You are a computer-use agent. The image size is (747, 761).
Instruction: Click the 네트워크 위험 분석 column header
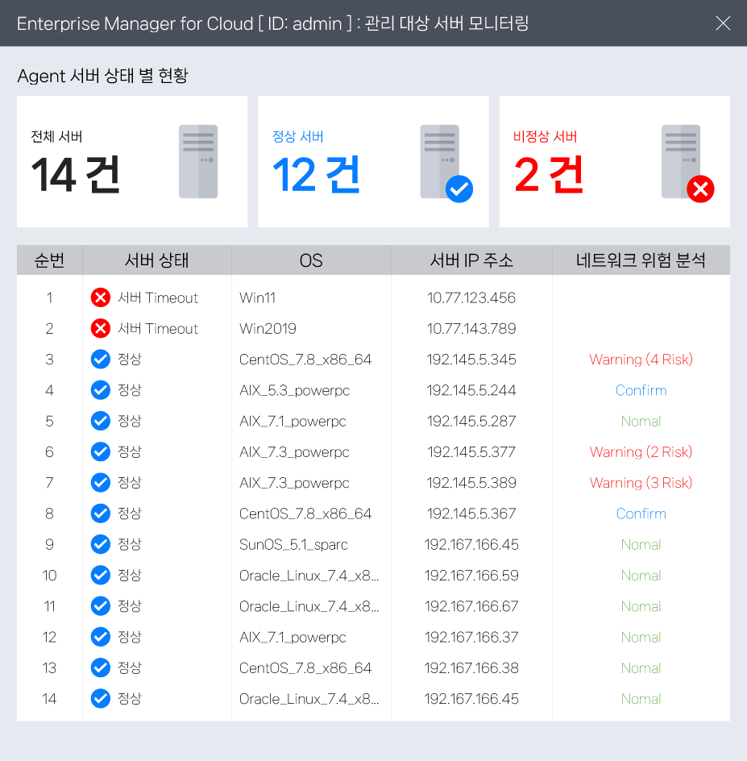tap(641, 260)
